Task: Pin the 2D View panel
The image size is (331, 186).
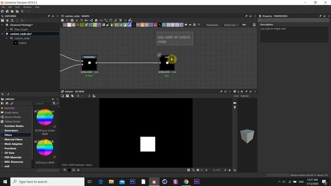Action: click(x=221, y=91)
